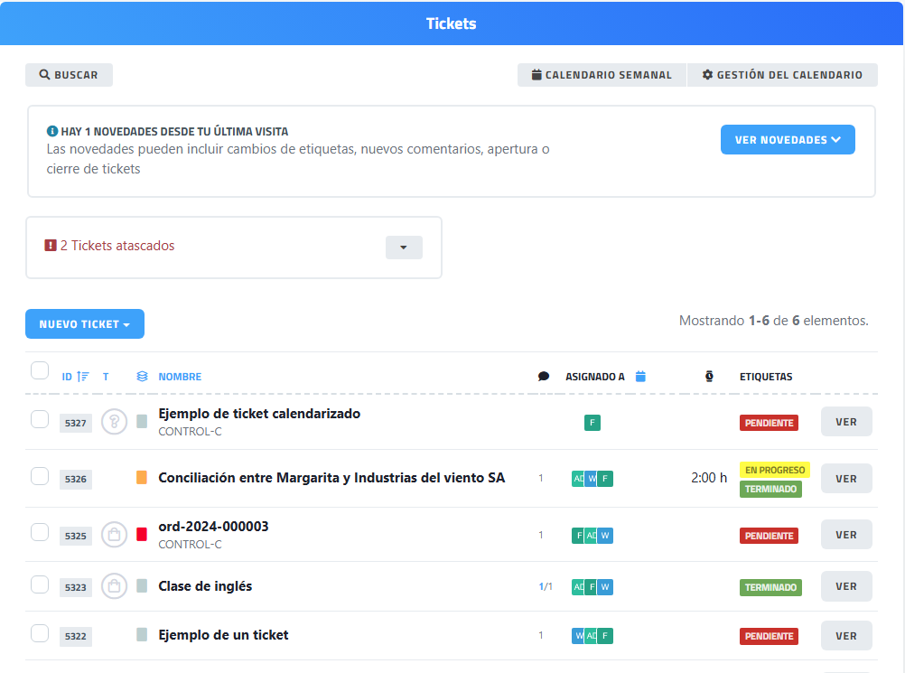Sort tickets using the ID sort icon
This screenshot has width=905, height=673.
point(83,377)
